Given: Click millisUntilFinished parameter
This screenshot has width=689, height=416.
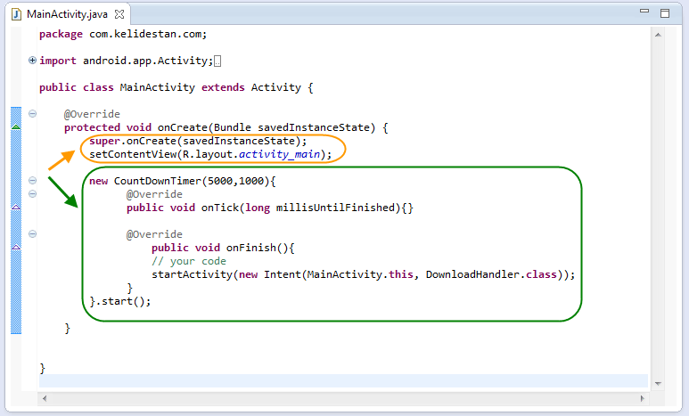Looking at the screenshot, I should tap(335, 208).
